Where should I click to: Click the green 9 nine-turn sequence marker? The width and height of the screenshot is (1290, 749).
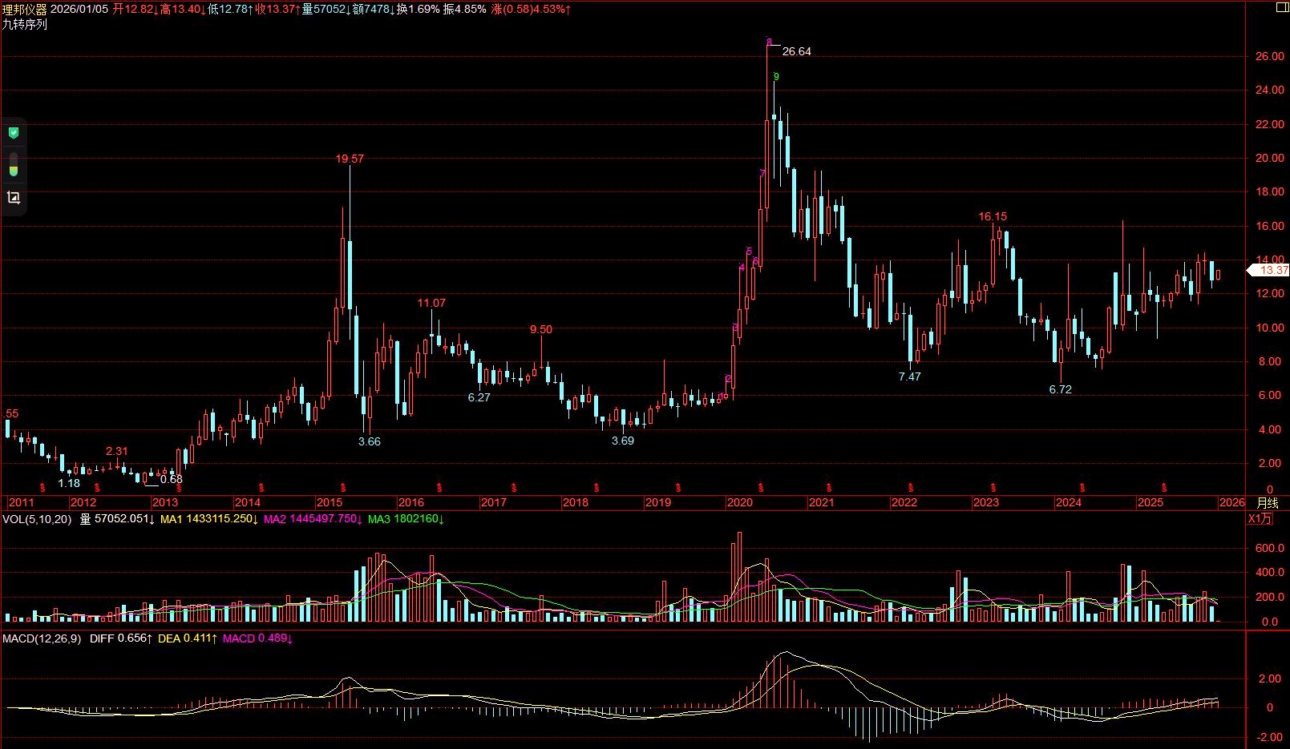[x=775, y=77]
